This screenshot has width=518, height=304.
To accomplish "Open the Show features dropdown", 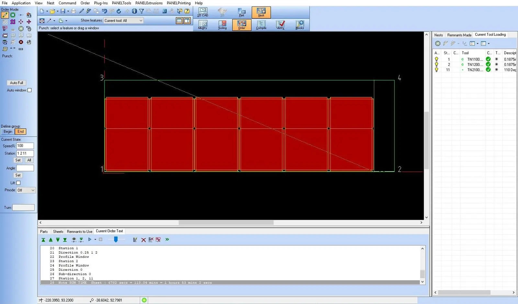I will tap(123, 21).
